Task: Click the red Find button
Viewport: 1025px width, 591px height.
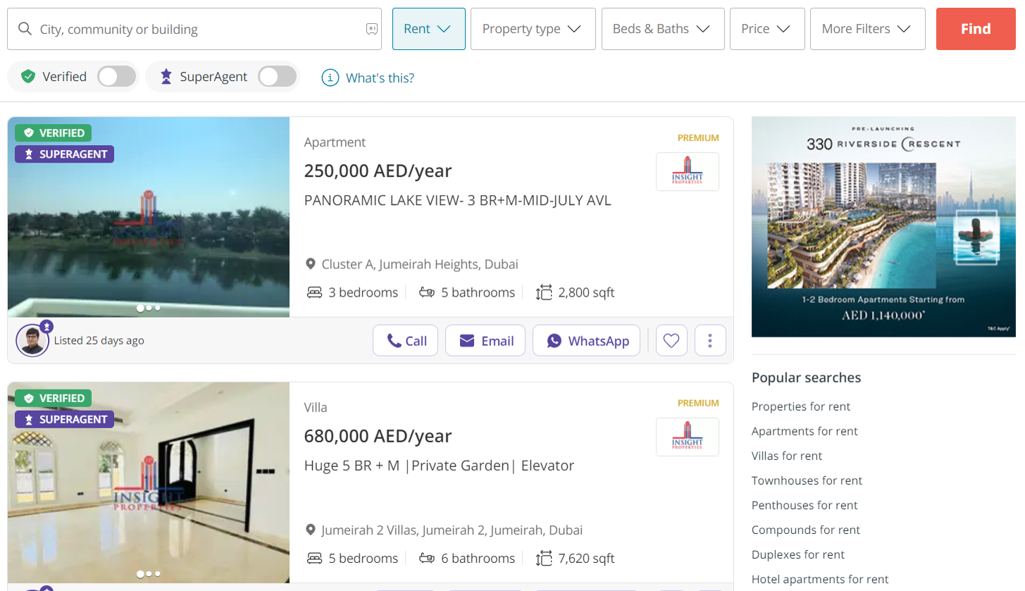Action: pyautogui.click(x=976, y=29)
